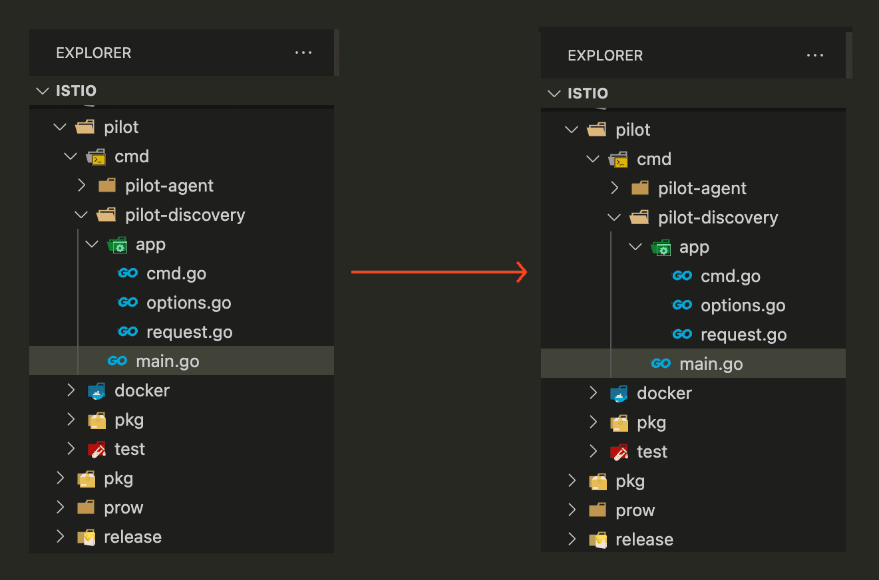This screenshot has height=580, width=879.
Task: Click the Go icon beside request.go, left panel
Action: pyautogui.click(x=128, y=332)
